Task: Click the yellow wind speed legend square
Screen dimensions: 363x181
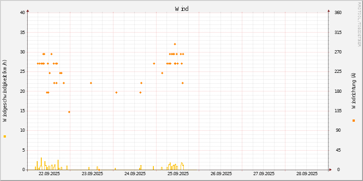Action: tap(5, 136)
